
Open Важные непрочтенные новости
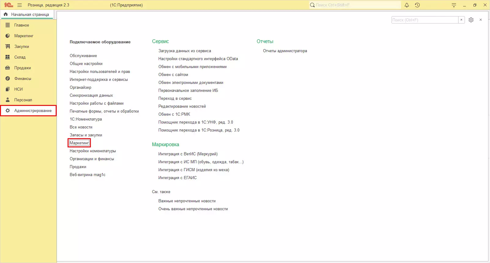click(x=187, y=201)
